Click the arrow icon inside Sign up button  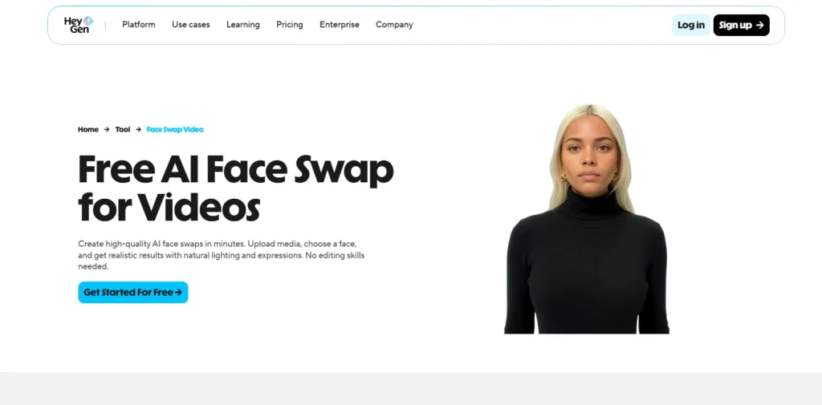tap(759, 25)
